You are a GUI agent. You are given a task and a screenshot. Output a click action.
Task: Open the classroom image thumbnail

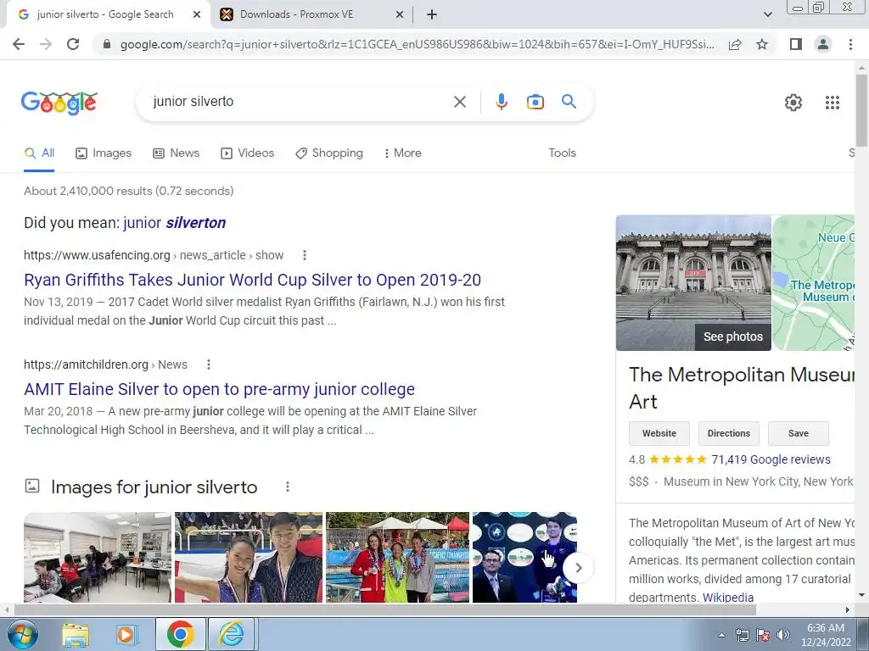(98, 557)
